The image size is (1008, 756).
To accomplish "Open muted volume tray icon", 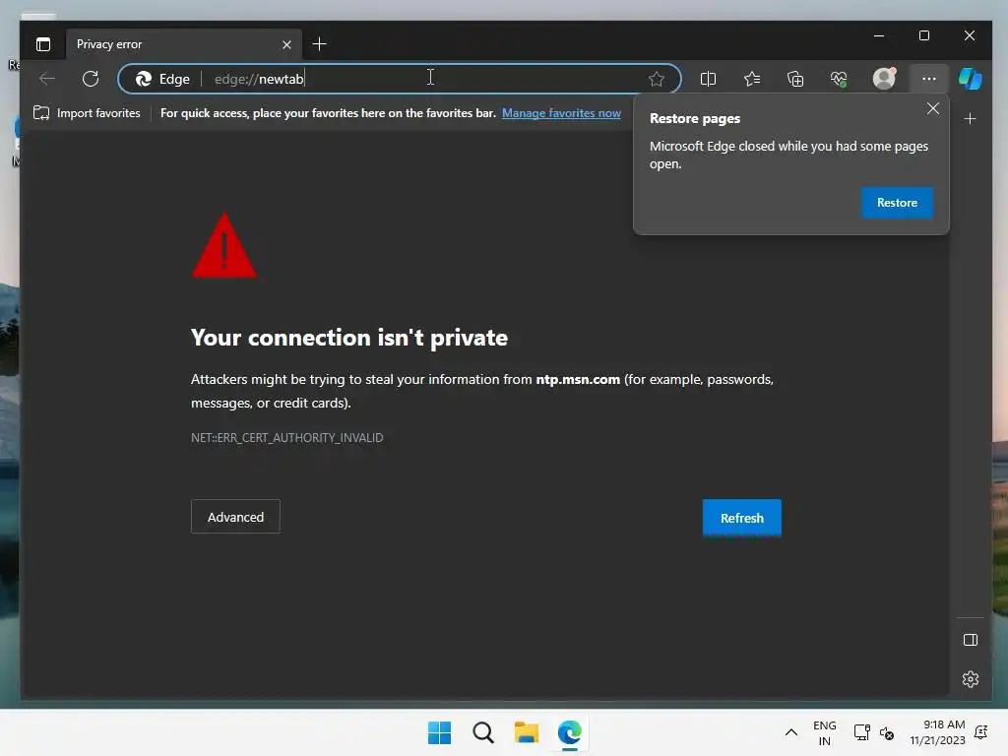I will pos(887,732).
